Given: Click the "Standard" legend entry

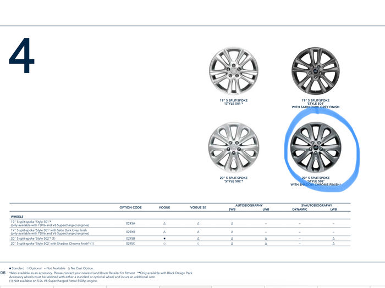Looking at the screenshot, I should point(16,268).
